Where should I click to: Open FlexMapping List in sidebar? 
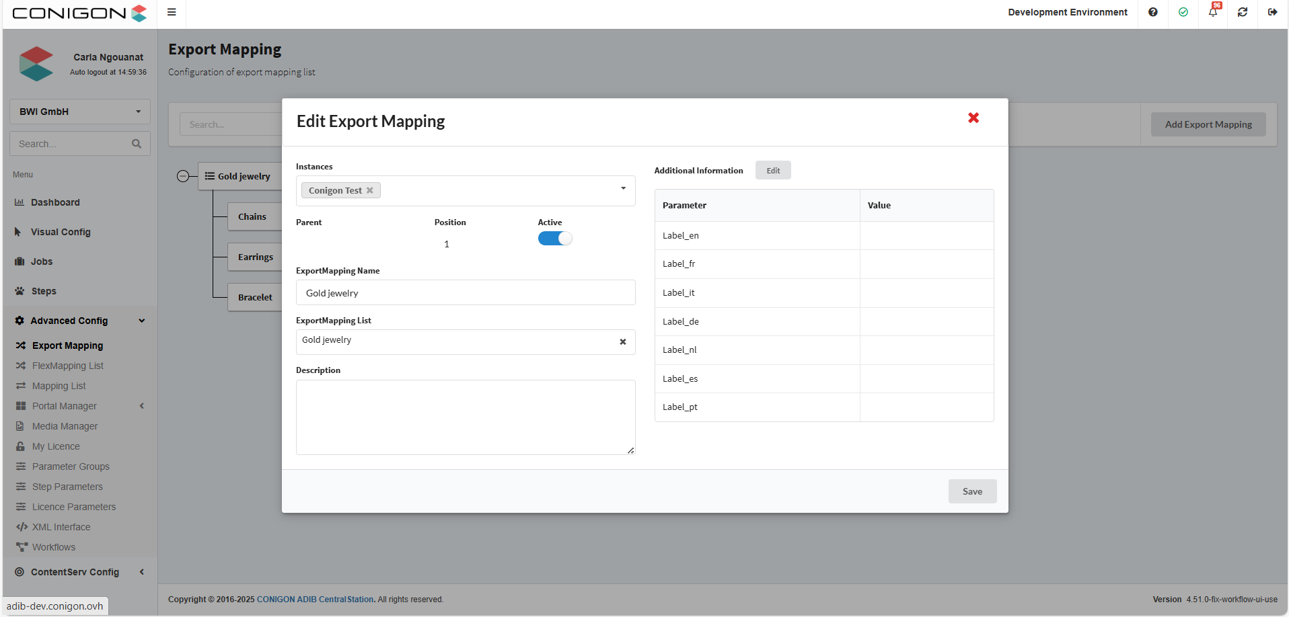[67, 366]
